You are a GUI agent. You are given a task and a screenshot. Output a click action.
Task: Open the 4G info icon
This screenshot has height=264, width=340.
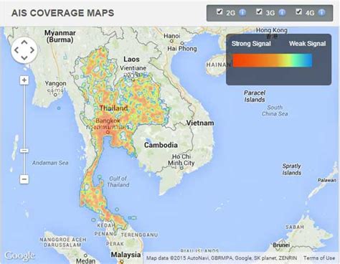click(322, 12)
